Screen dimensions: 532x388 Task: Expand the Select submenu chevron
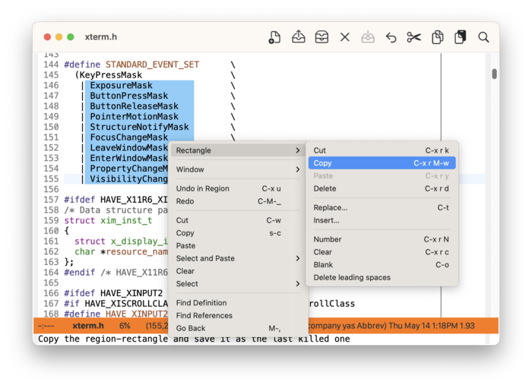(x=298, y=284)
